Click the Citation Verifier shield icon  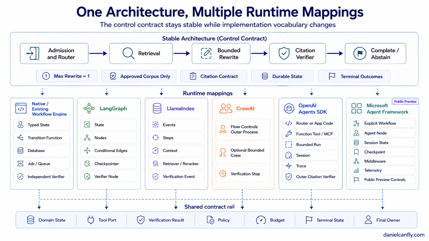point(284,53)
